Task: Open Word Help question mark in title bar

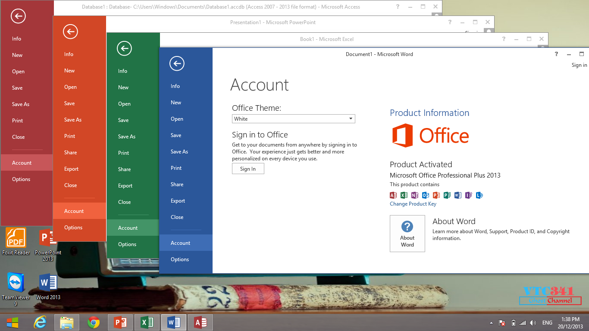Action: point(556,54)
